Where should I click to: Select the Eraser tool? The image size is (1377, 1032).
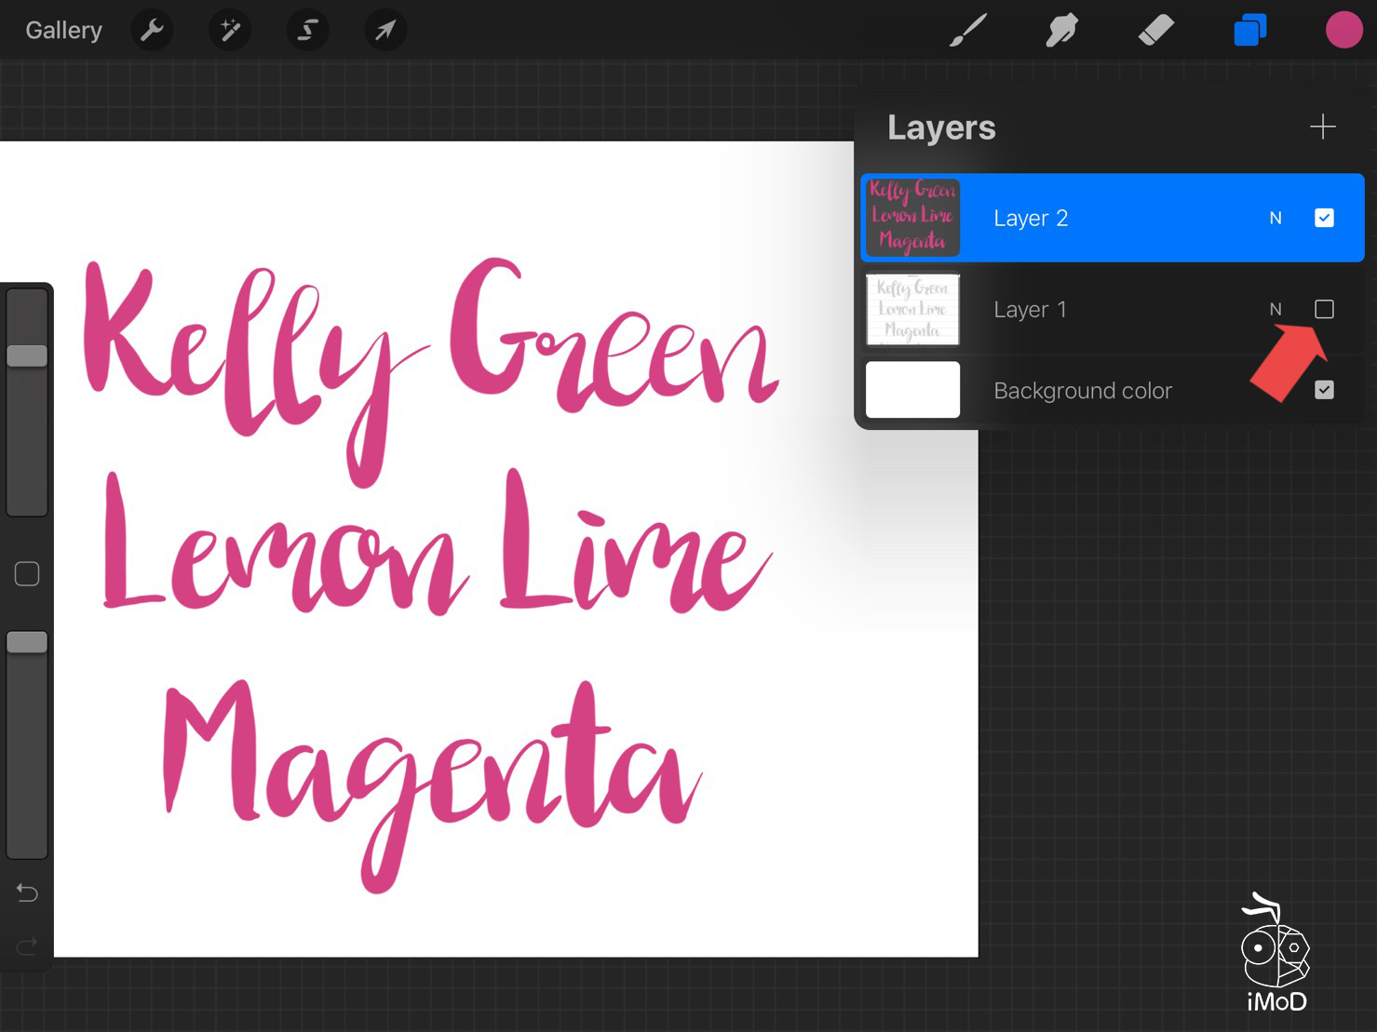tap(1155, 31)
